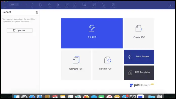Click the Format panel icon at toolbar right
This screenshot has height=99, width=176.
pyautogui.click(x=170, y=5)
